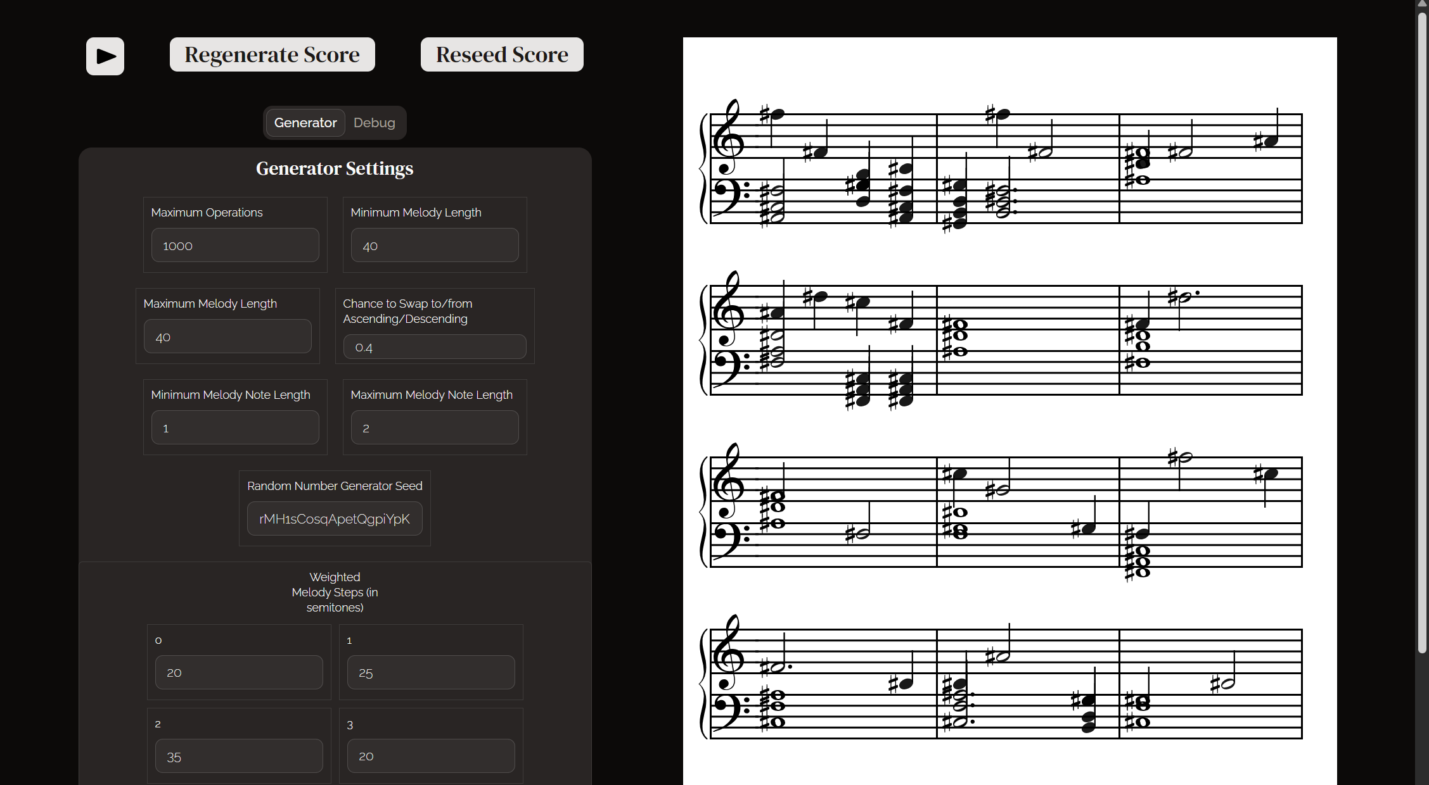The image size is (1429, 785).
Task: Click the treble clef of the first system
Action: (x=727, y=138)
